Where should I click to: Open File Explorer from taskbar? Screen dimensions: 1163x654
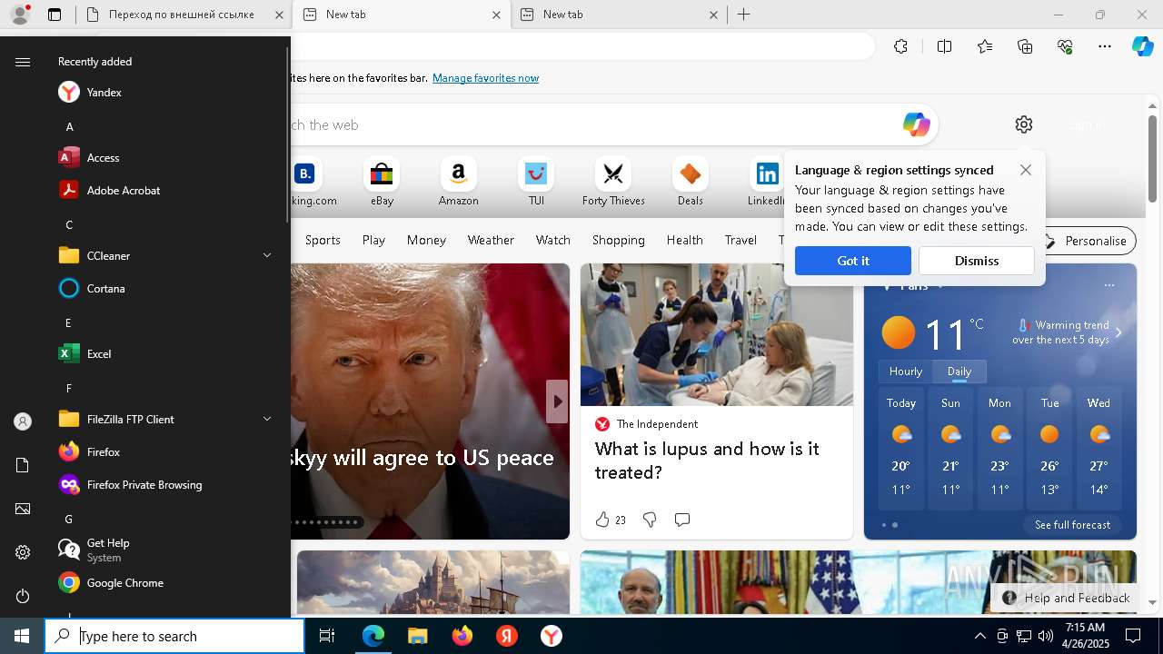[x=417, y=636]
